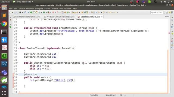Image resolution: width=174 pixels, height=97 pixels.
Task: Run the program with green play icon
Action: point(44,12)
